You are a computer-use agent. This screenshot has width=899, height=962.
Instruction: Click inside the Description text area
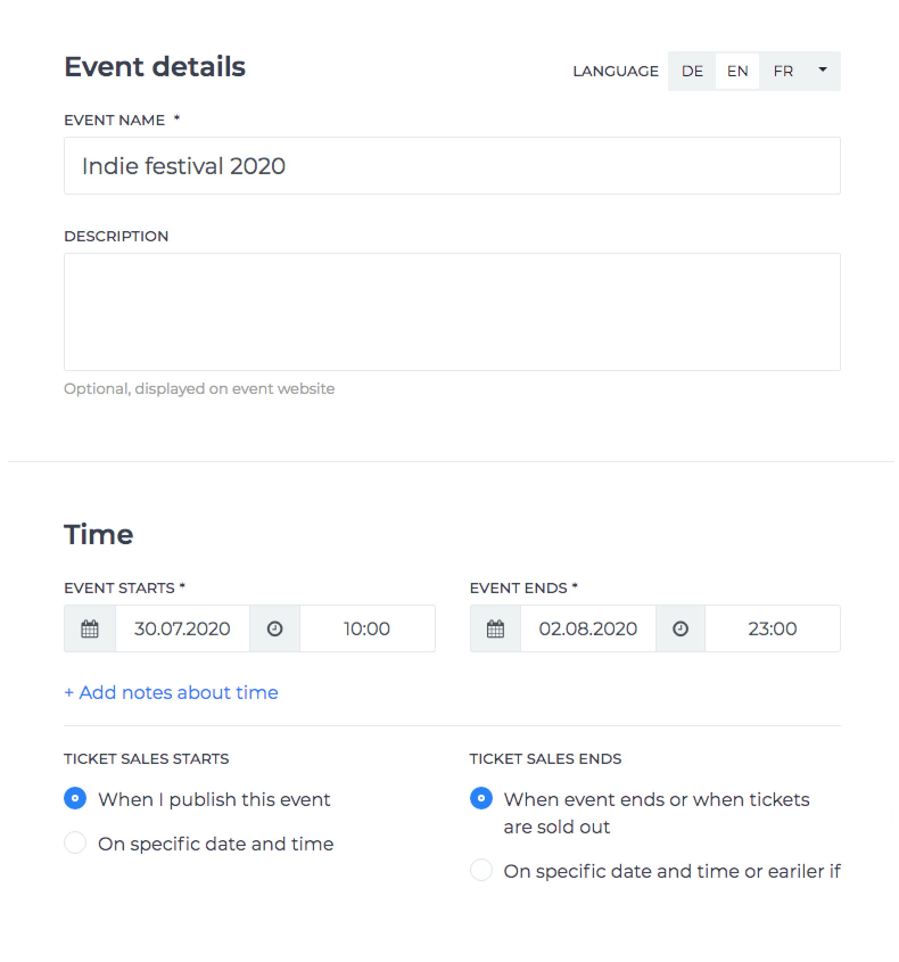pos(452,312)
